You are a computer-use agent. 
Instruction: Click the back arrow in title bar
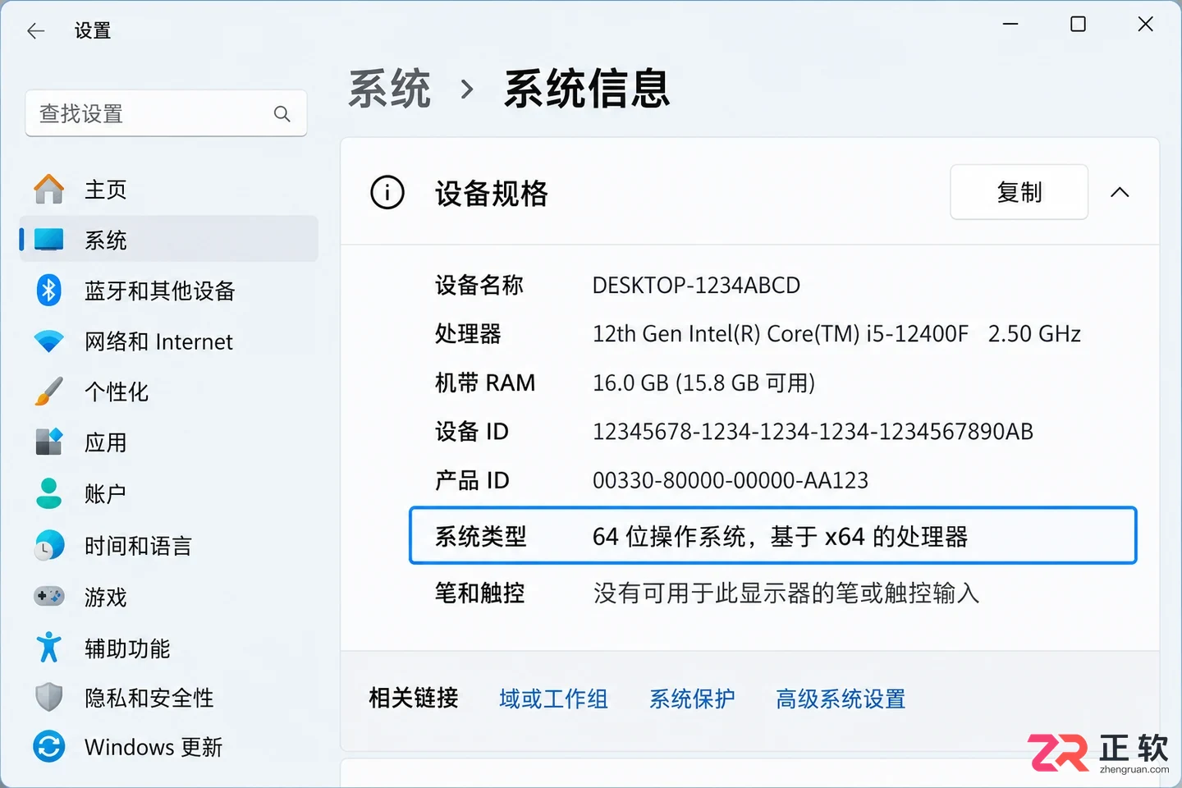coord(35,31)
